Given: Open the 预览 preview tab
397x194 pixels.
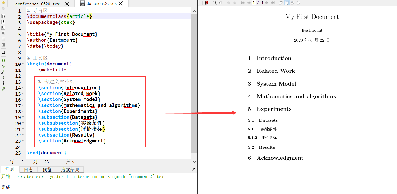Looking at the screenshot, I should point(47,170).
